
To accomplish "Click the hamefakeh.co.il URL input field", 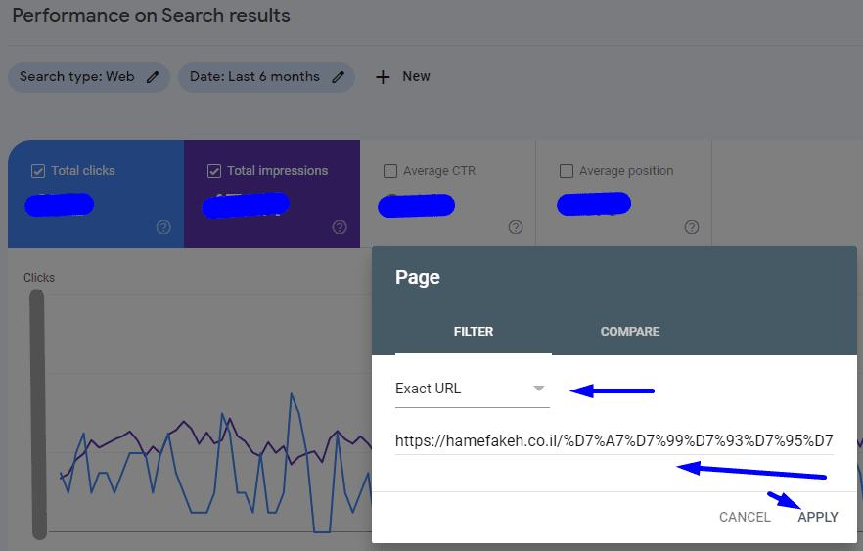I will [x=613, y=441].
